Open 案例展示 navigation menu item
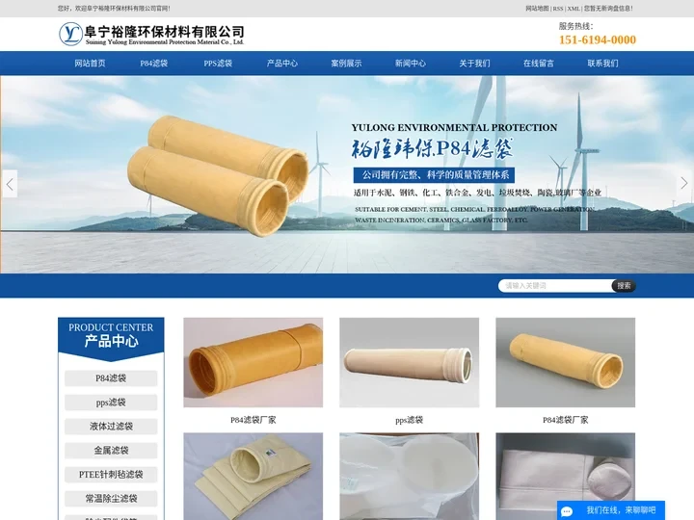The height and width of the screenshot is (520, 694). (x=346, y=64)
